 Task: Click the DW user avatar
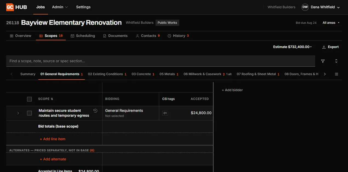click(x=305, y=7)
